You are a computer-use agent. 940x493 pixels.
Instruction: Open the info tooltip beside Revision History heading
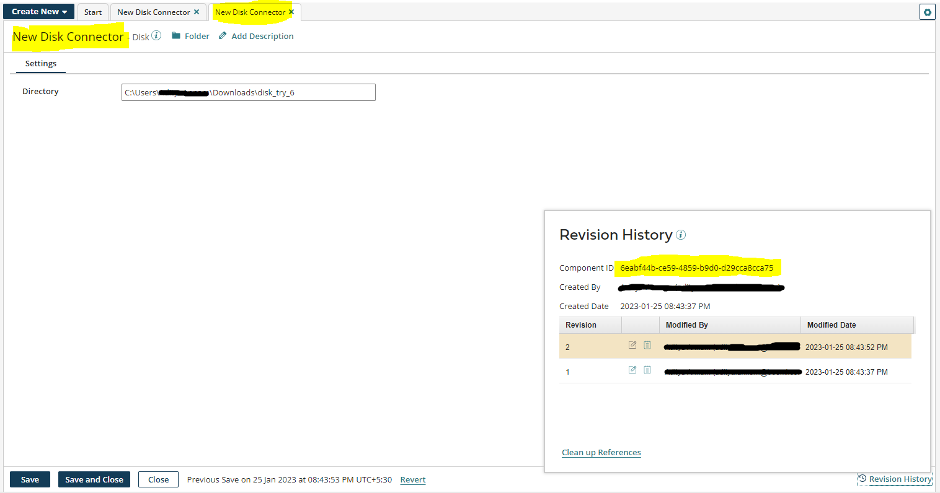pos(681,235)
